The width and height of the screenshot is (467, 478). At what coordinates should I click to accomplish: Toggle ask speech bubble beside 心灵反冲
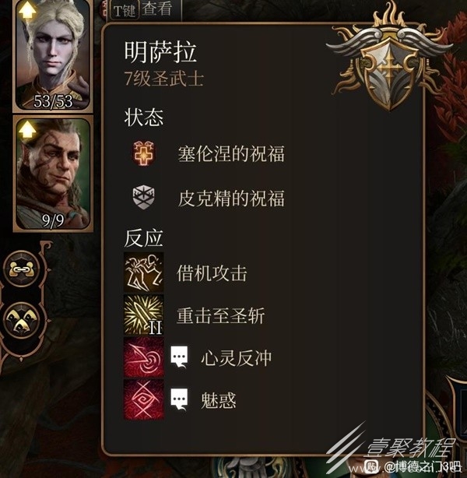tap(179, 357)
